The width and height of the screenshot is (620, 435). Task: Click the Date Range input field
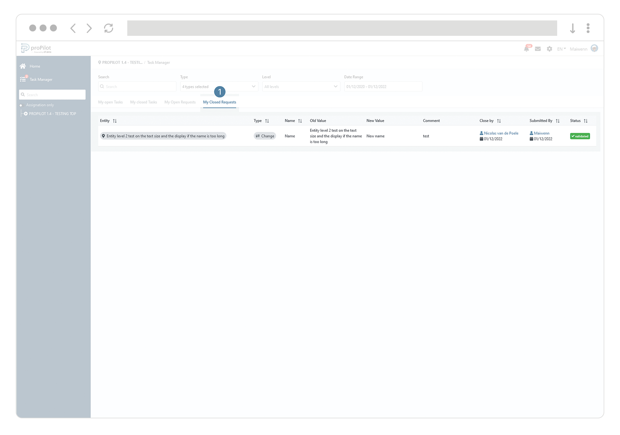383,86
